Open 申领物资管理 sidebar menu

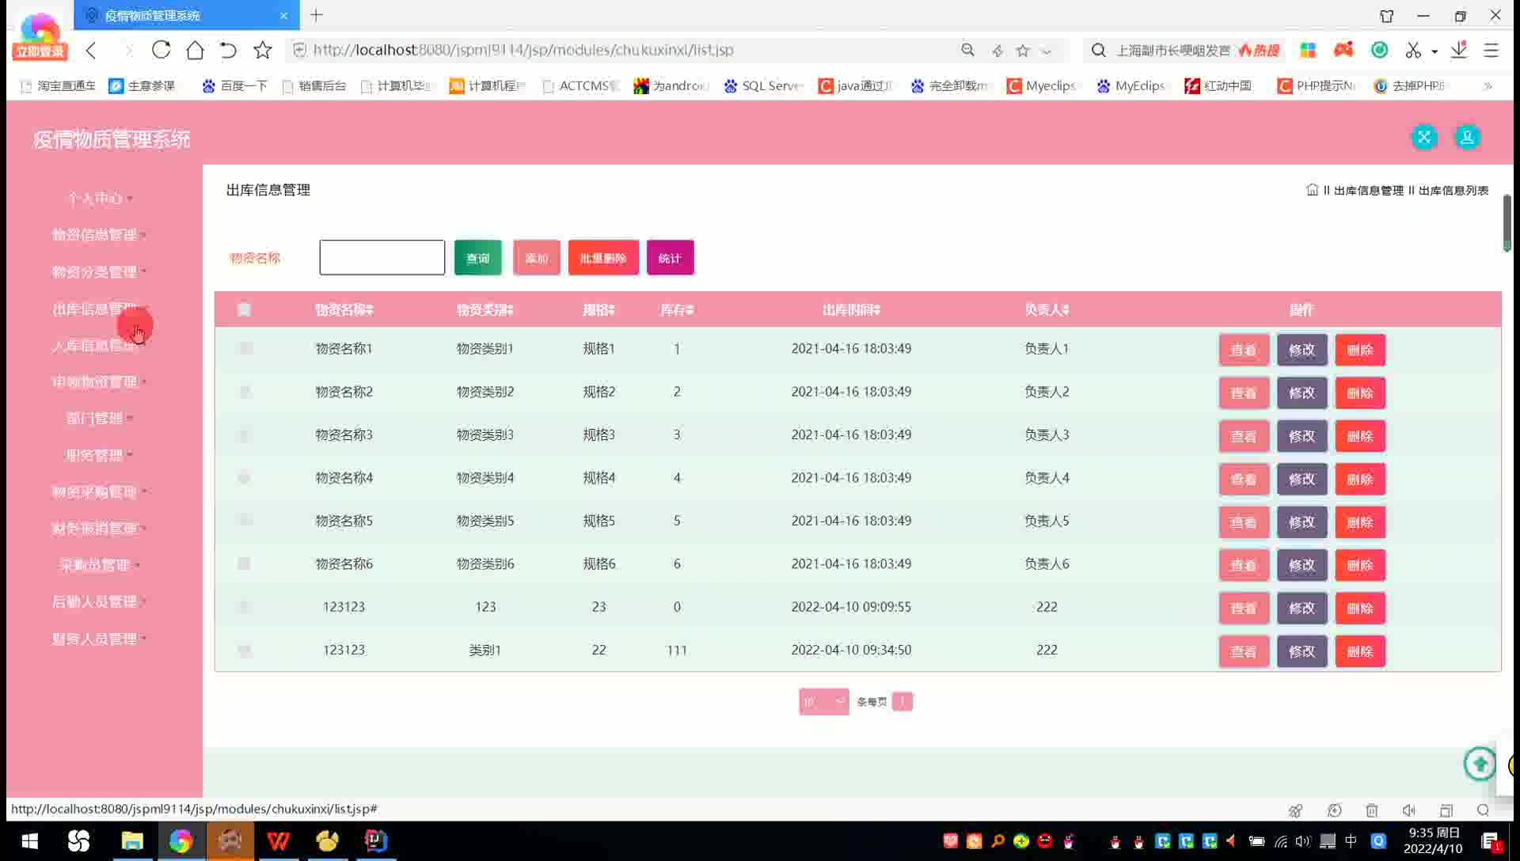pos(99,381)
